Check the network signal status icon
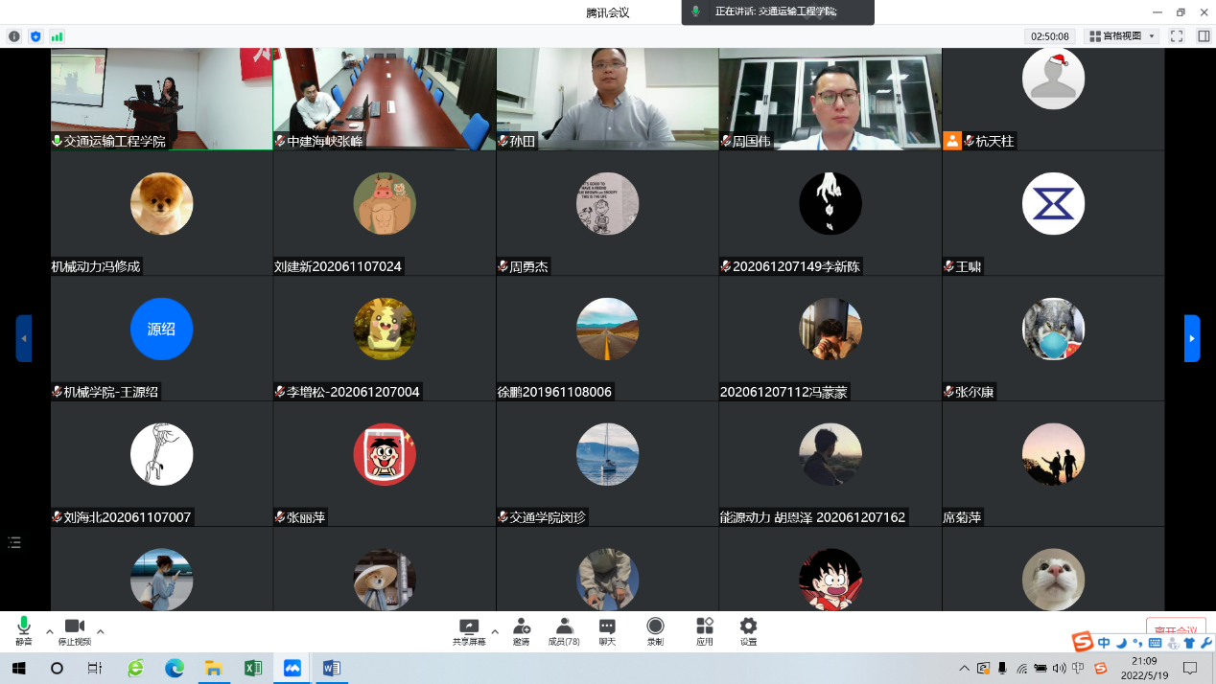 57,36
